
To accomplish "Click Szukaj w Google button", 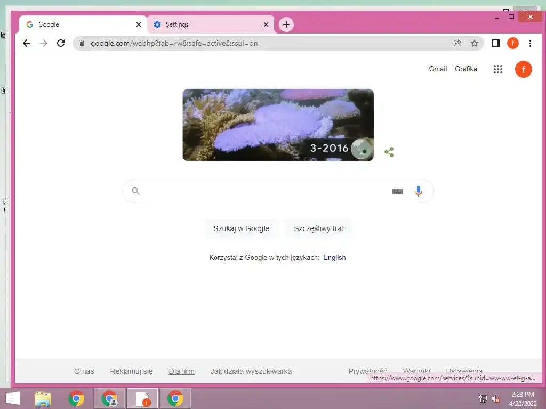I will pos(242,228).
